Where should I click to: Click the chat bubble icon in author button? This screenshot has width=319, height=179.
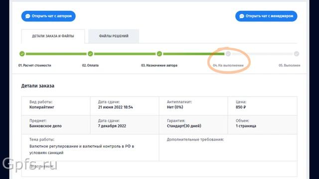[28, 16]
